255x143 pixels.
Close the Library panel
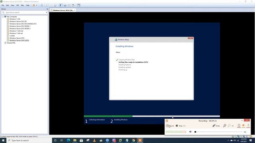click(47, 9)
